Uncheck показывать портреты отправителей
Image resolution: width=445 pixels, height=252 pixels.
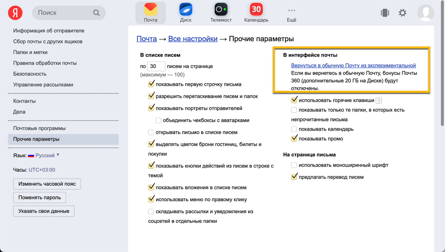point(151,108)
